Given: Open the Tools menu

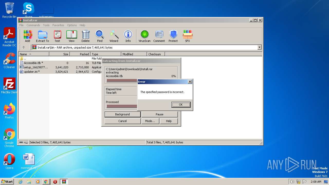Looking at the screenshot, I should point(46,25).
